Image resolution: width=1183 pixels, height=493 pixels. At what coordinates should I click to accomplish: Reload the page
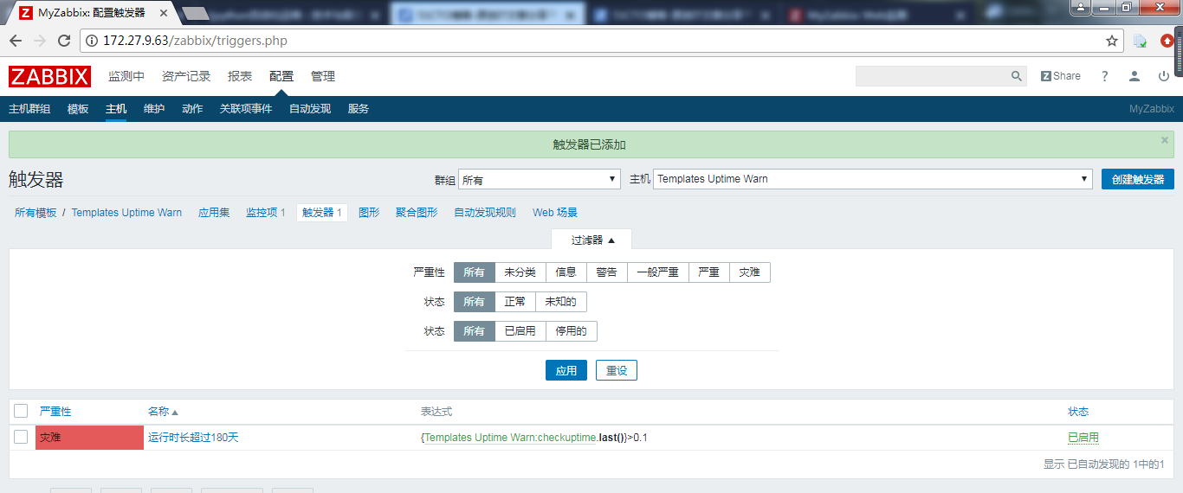[x=64, y=41]
